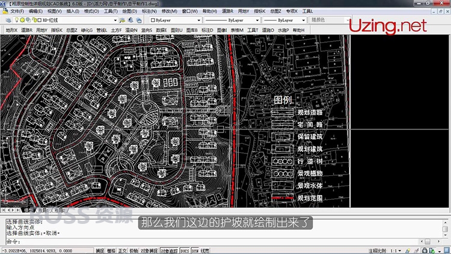This screenshot has height=254, width=451.
Task: Toggle 极轴 polar tracking
Action: [133, 251]
